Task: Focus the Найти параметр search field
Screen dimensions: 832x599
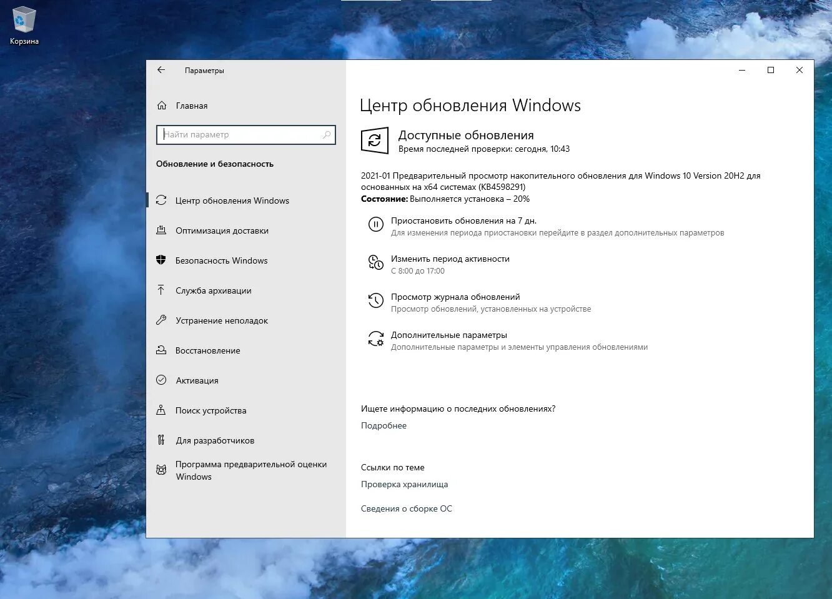Action: [x=246, y=134]
